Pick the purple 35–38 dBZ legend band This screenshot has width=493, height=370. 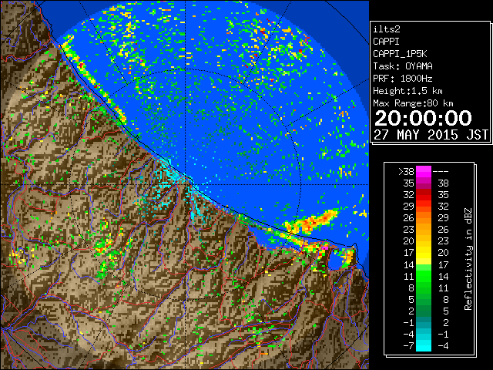(424, 183)
